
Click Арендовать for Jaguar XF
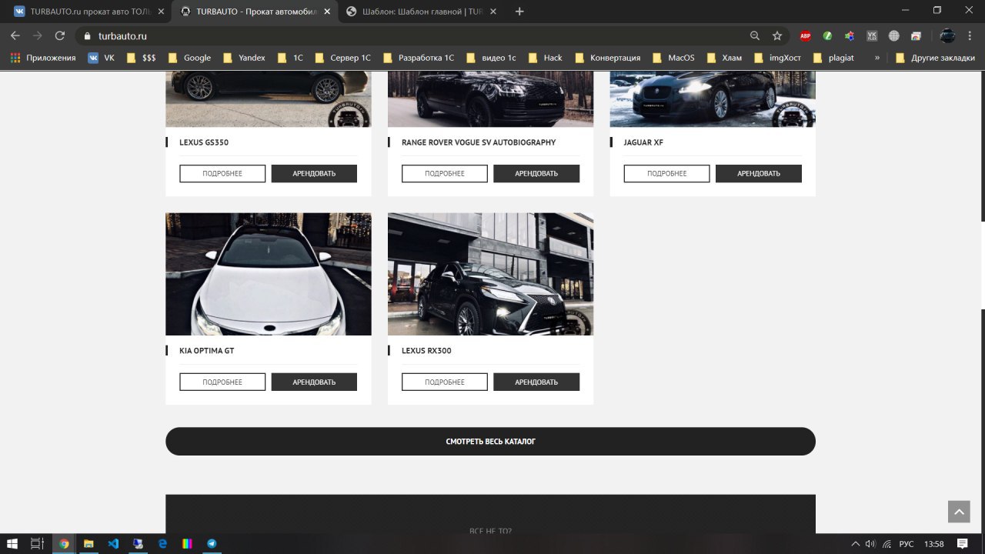point(759,173)
